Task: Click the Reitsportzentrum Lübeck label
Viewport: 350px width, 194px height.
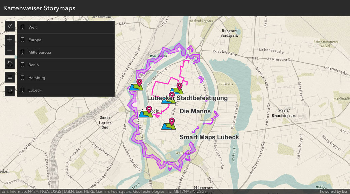Action: click(x=326, y=44)
